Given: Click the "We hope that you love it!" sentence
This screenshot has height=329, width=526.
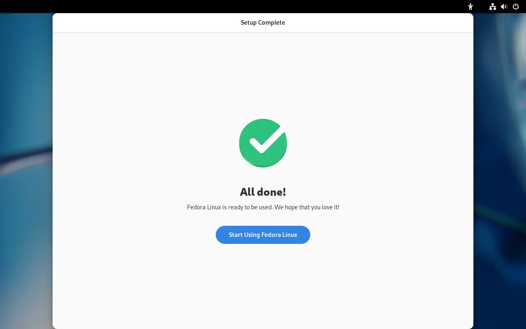Looking at the screenshot, I should point(307,207).
